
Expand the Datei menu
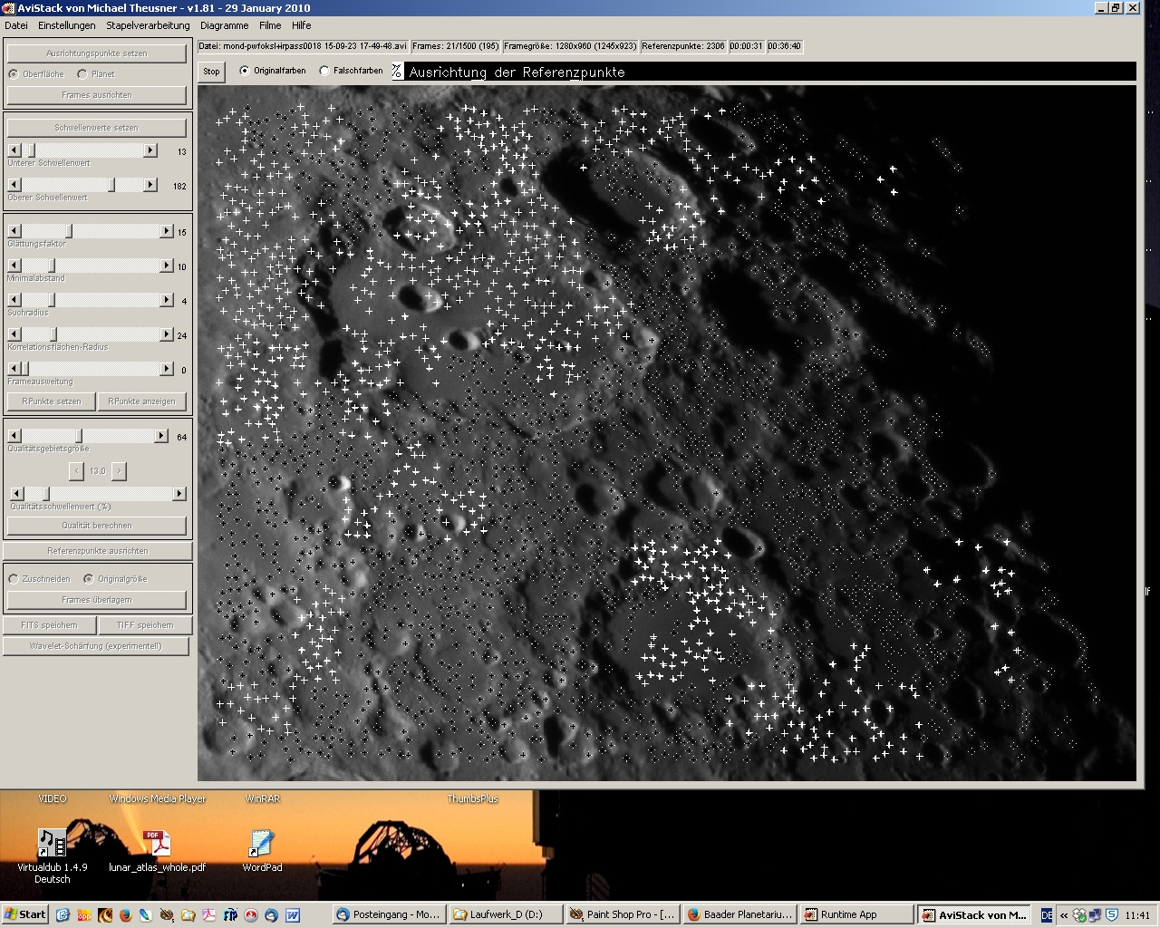pos(16,25)
